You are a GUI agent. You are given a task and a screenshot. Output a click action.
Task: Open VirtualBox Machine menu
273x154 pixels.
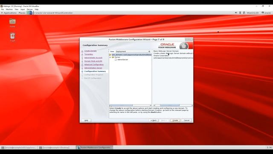pos(9,9)
